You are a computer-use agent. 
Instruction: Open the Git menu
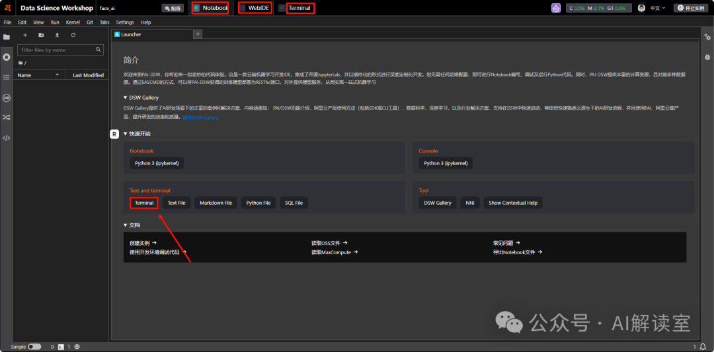(90, 22)
